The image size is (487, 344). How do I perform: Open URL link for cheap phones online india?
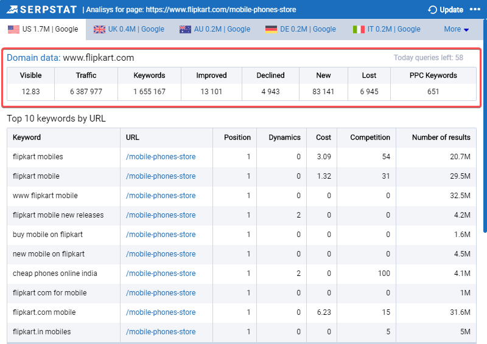(x=161, y=273)
